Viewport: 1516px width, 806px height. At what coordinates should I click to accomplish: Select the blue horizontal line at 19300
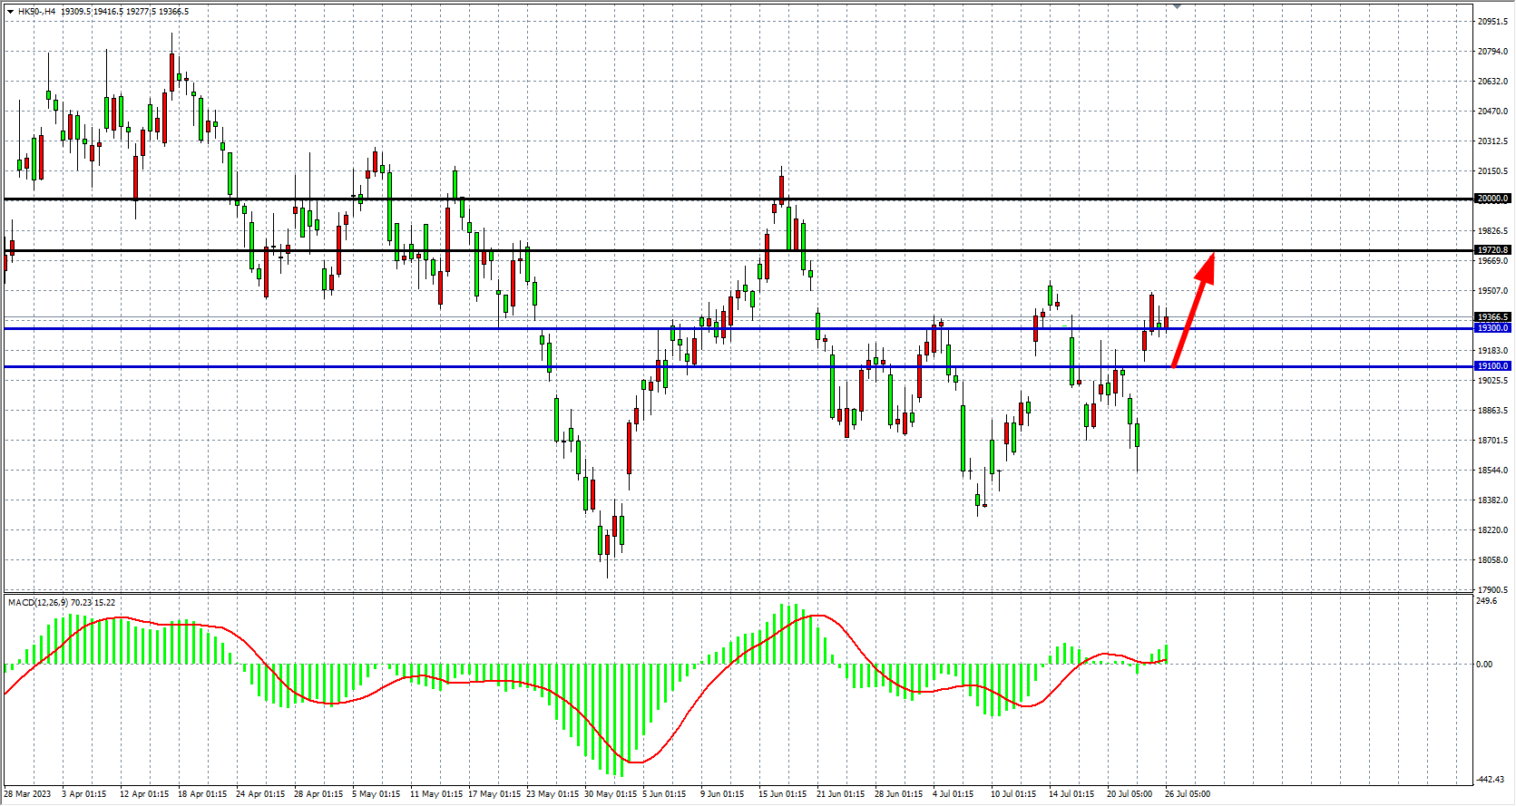[454, 328]
